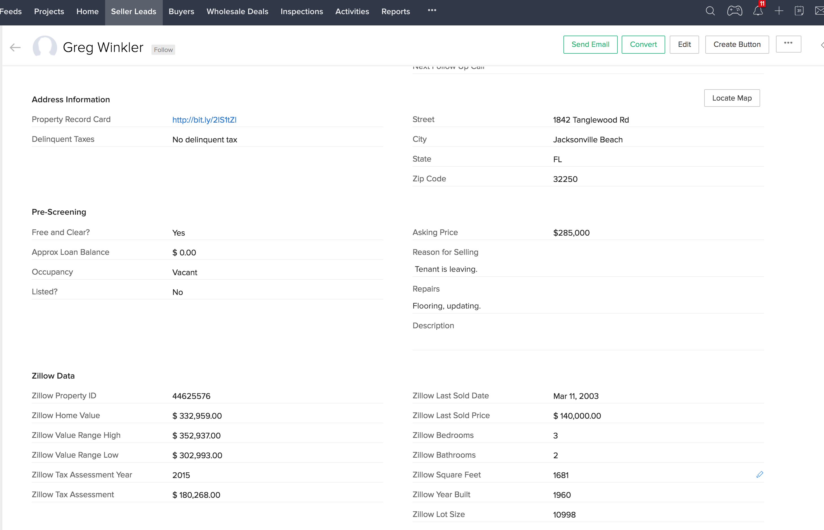Switch to Inspections tab
The height and width of the screenshot is (530, 824).
tap(302, 11)
